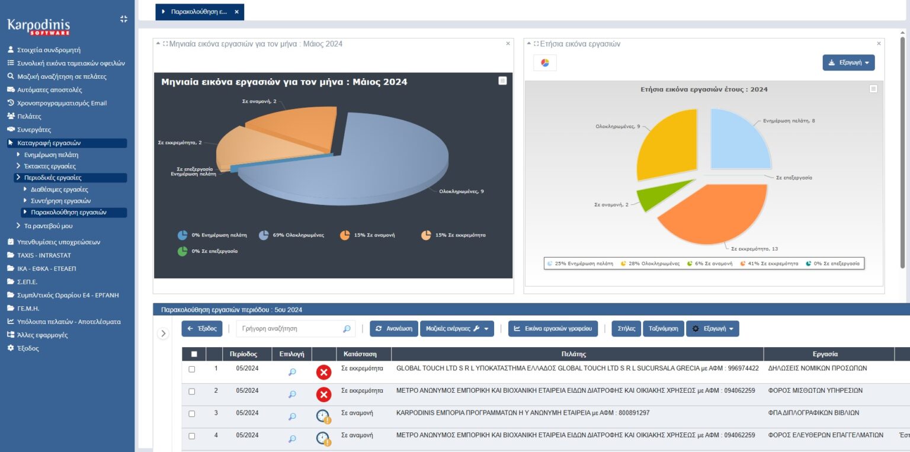Toggle the select-all checkbox in table header
This screenshot has width=910, height=452.
[x=194, y=354]
